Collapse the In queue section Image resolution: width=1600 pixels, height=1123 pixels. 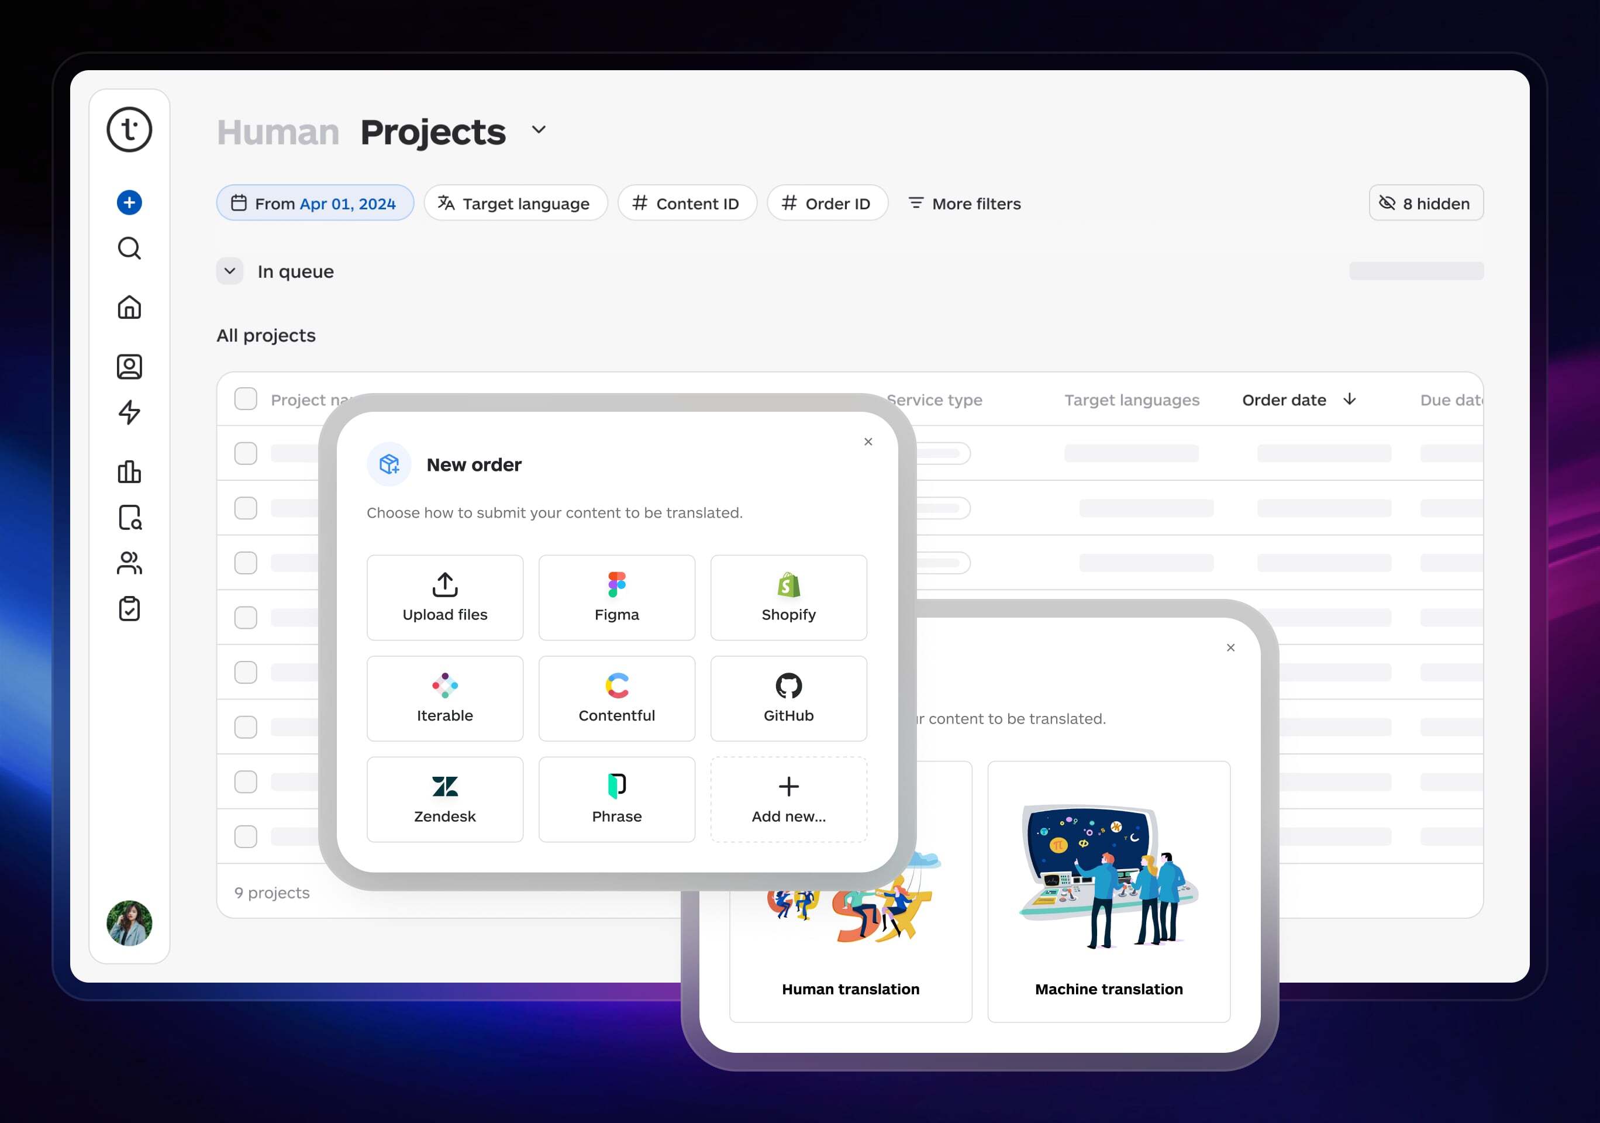pyautogui.click(x=230, y=271)
